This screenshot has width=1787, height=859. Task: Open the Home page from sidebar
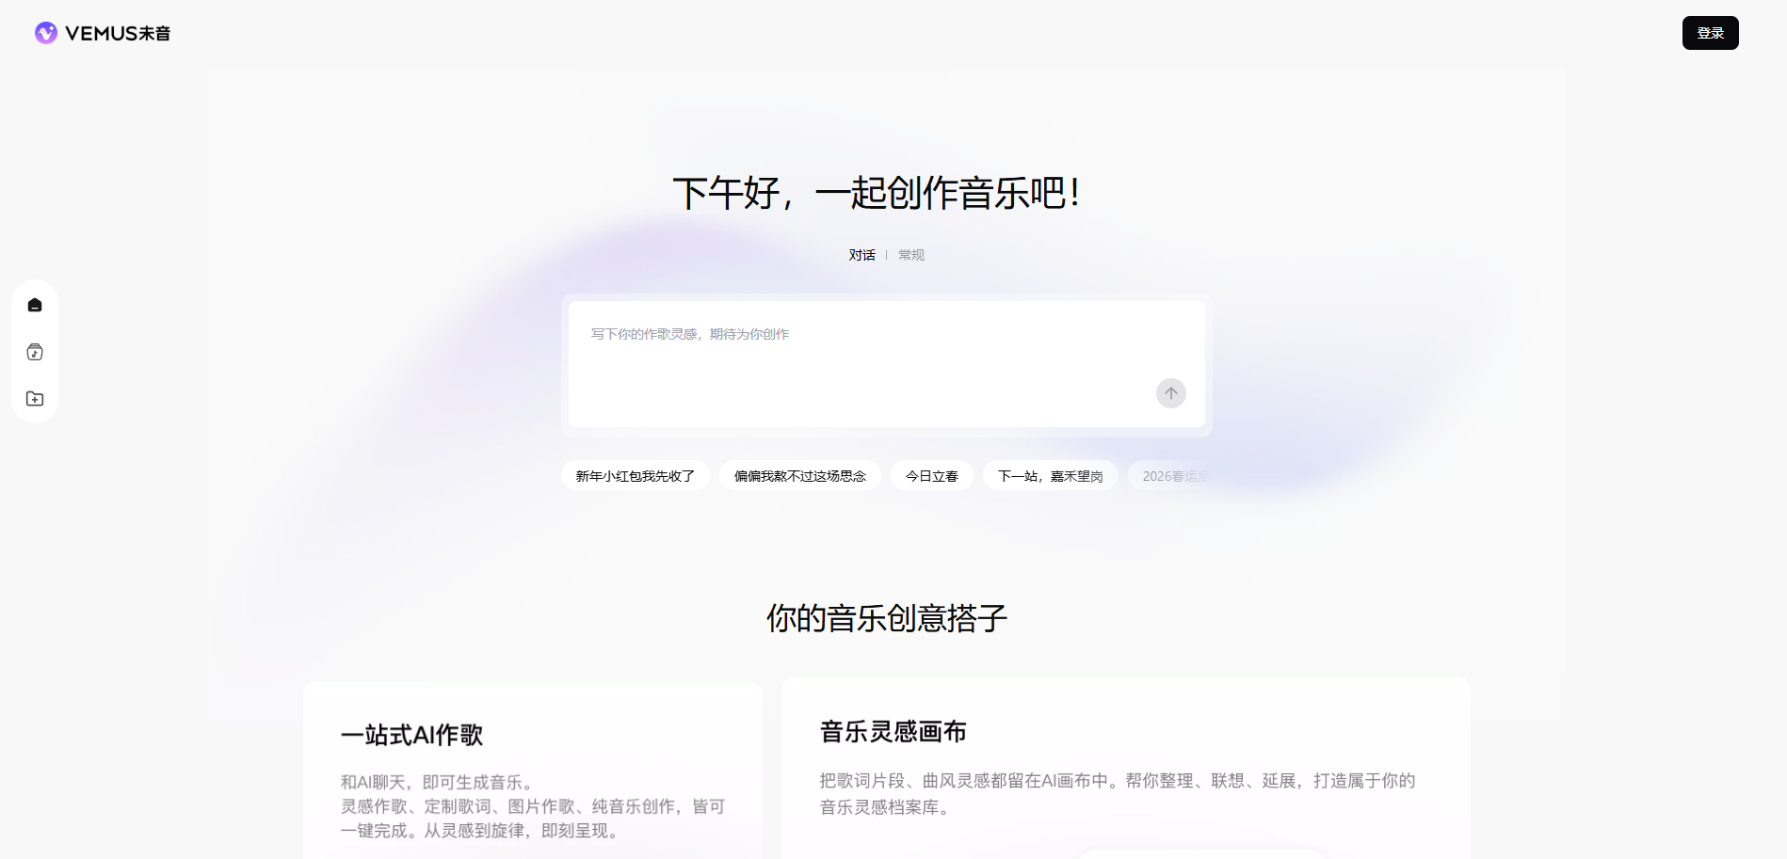click(x=35, y=305)
